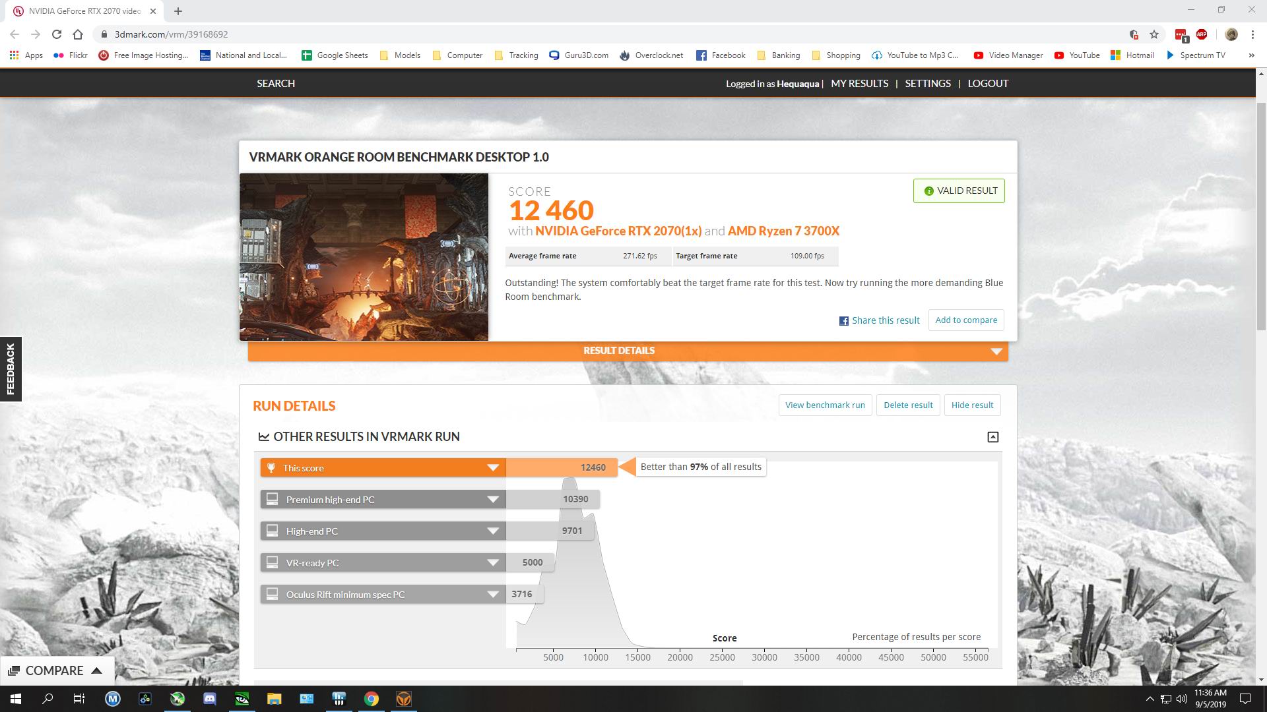Open the Windows notification center
The width and height of the screenshot is (1267, 712).
tap(1245, 699)
